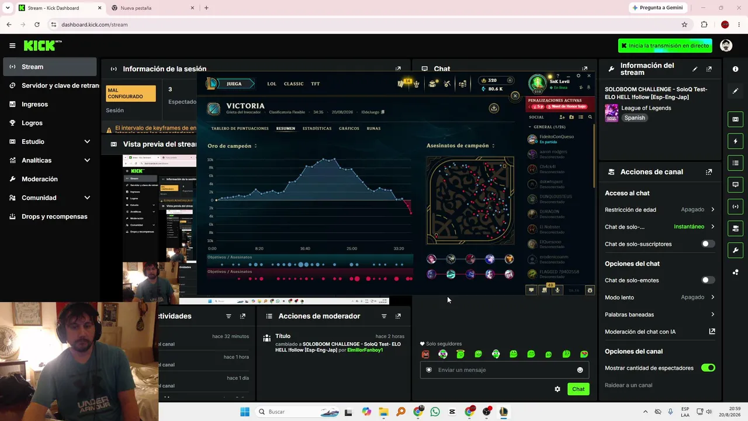
Task: Expand the Analíticas sidebar section
Action: (87, 160)
